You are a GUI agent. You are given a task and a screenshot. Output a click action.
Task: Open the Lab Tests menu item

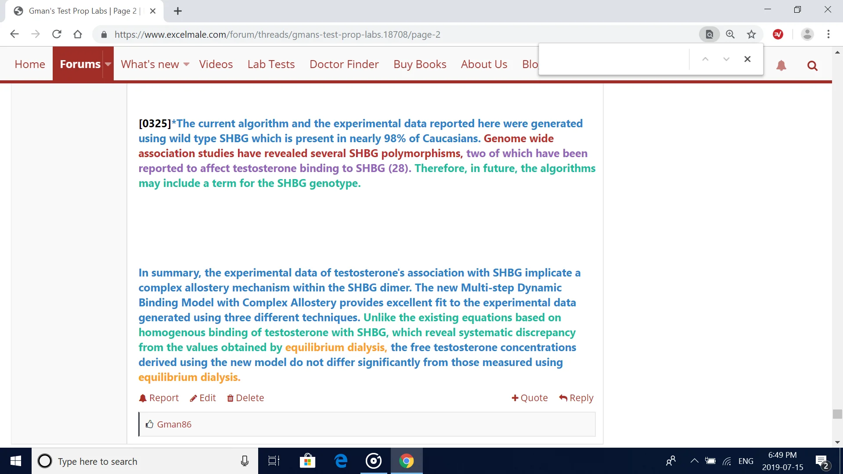click(x=271, y=64)
